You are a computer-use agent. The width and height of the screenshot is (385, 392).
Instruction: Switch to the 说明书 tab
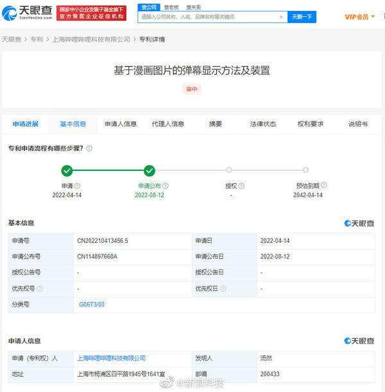tap(358, 124)
